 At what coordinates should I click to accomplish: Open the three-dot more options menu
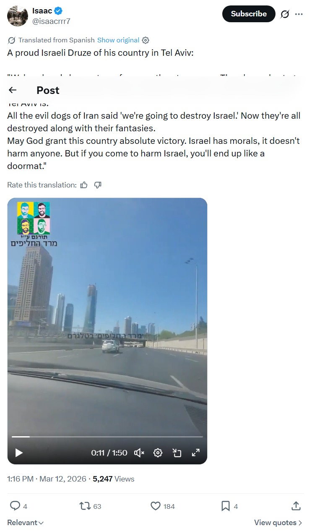click(x=299, y=14)
